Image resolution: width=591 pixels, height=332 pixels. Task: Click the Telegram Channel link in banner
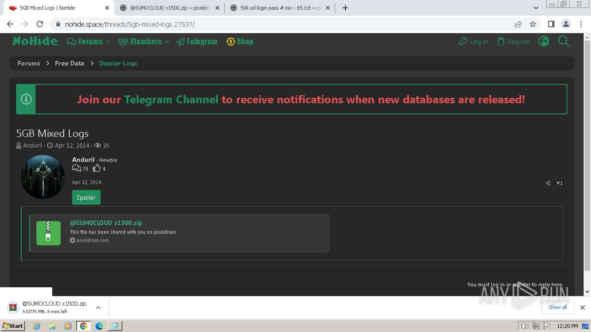(171, 99)
